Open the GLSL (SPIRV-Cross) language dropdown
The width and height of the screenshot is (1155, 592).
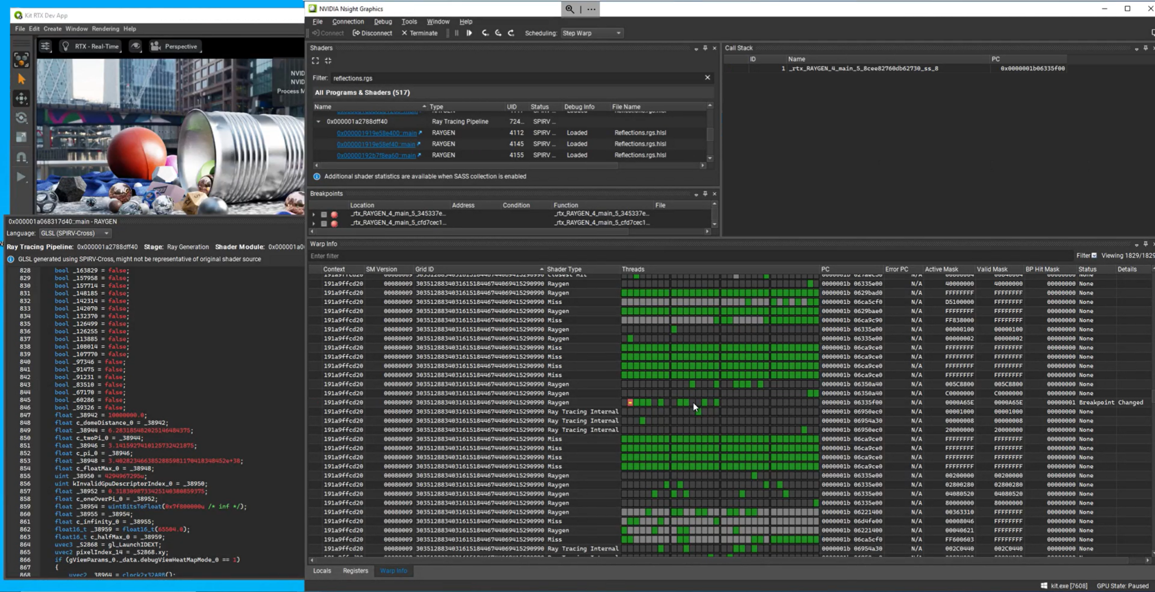[74, 233]
